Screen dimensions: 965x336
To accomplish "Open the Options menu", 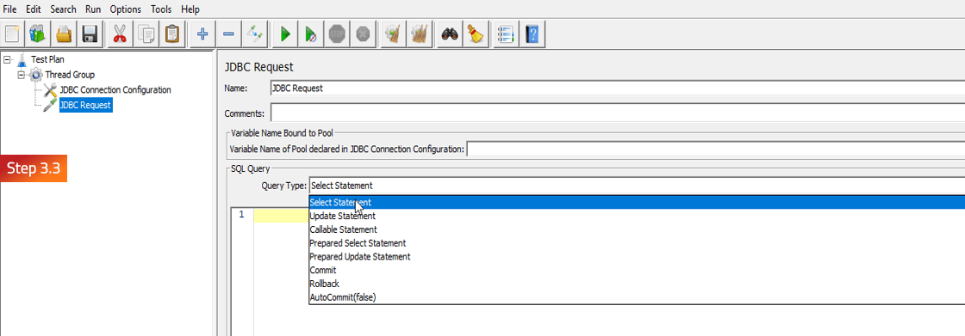I will click(x=126, y=9).
